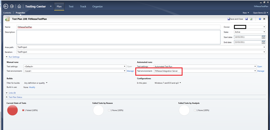This screenshot has height=130, width=270.
Task: Open the Filter for builds dropdown
Action: coord(36,83)
